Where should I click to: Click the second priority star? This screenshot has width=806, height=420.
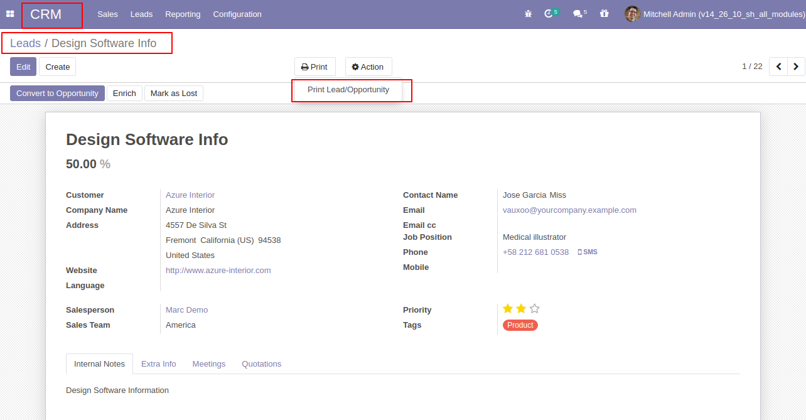[x=521, y=308]
